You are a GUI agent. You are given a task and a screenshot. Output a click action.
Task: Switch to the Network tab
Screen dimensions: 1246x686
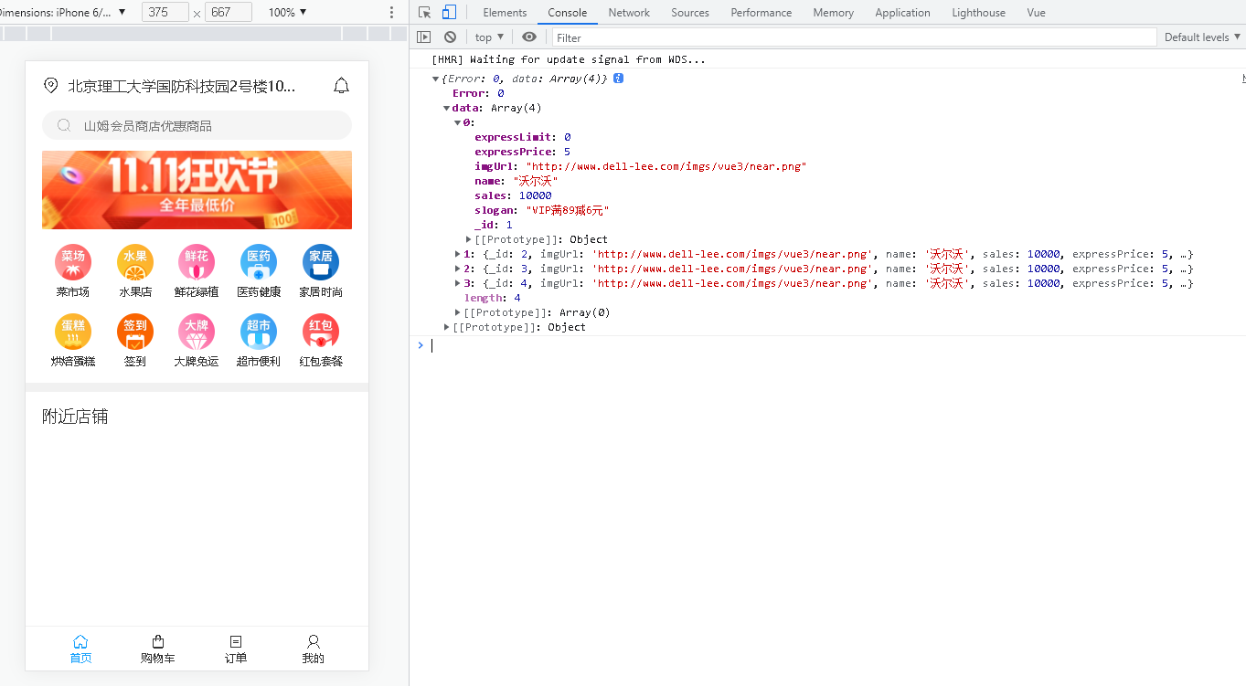[x=629, y=13]
